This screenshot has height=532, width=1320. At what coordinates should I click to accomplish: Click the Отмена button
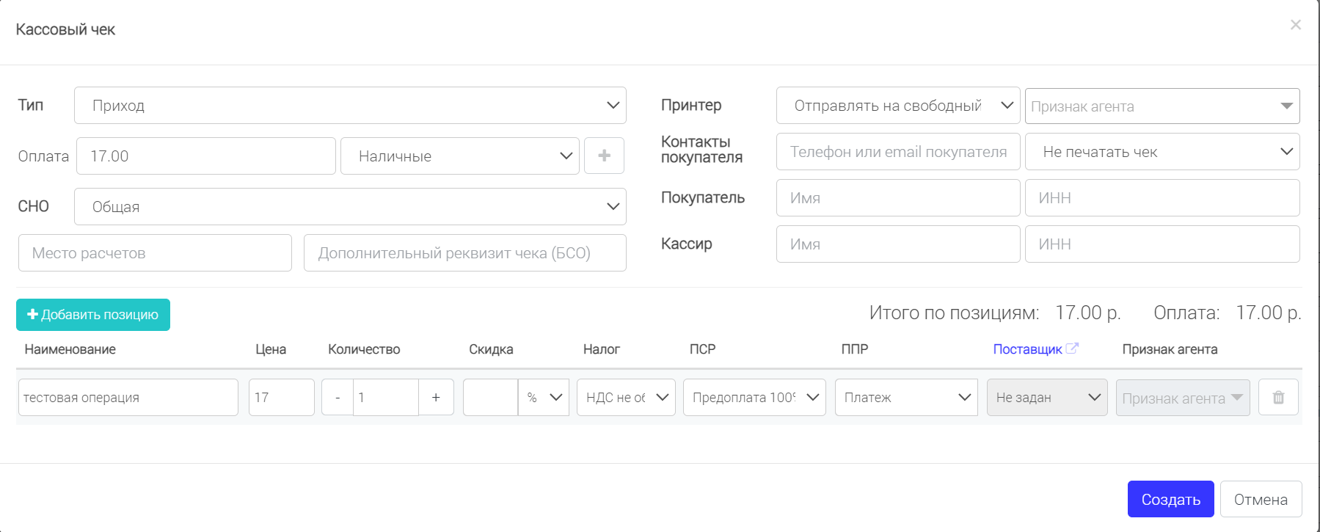pyautogui.click(x=1261, y=499)
